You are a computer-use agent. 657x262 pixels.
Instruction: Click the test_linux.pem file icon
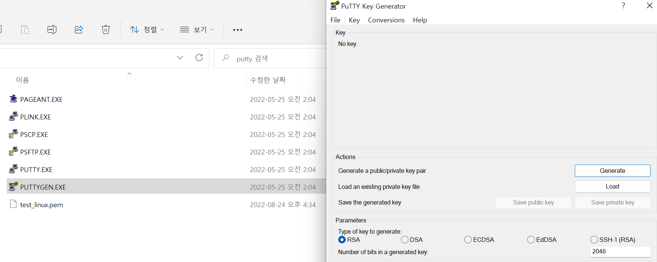click(x=13, y=204)
